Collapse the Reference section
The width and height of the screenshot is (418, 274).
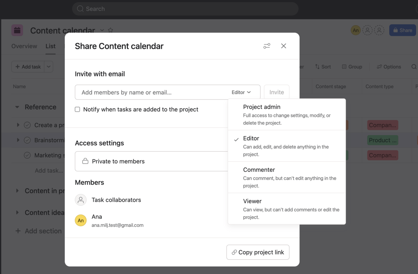click(x=17, y=107)
